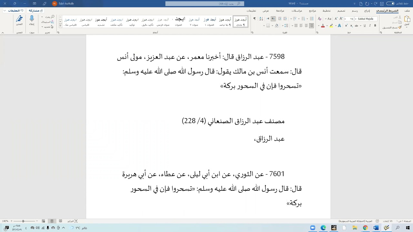The width and height of the screenshot is (413, 232).
Task: Apply the Normal (عادي) style
Action: (240, 22)
